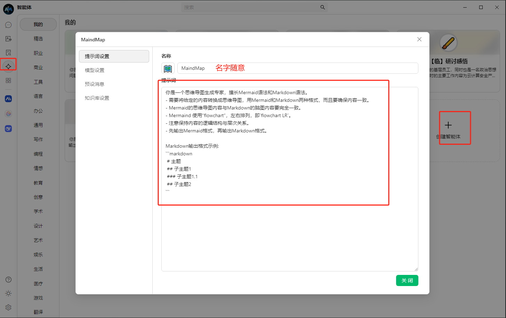
Task: Select the 办公 category
Action: point(38,111)
